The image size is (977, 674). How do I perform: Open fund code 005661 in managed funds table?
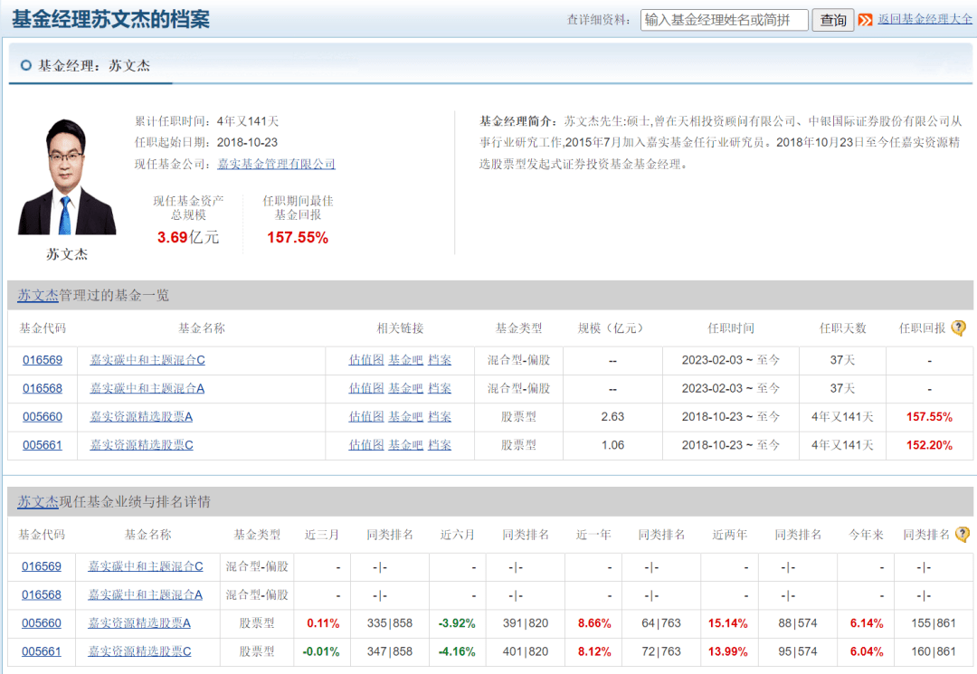(x=43, y=445)
